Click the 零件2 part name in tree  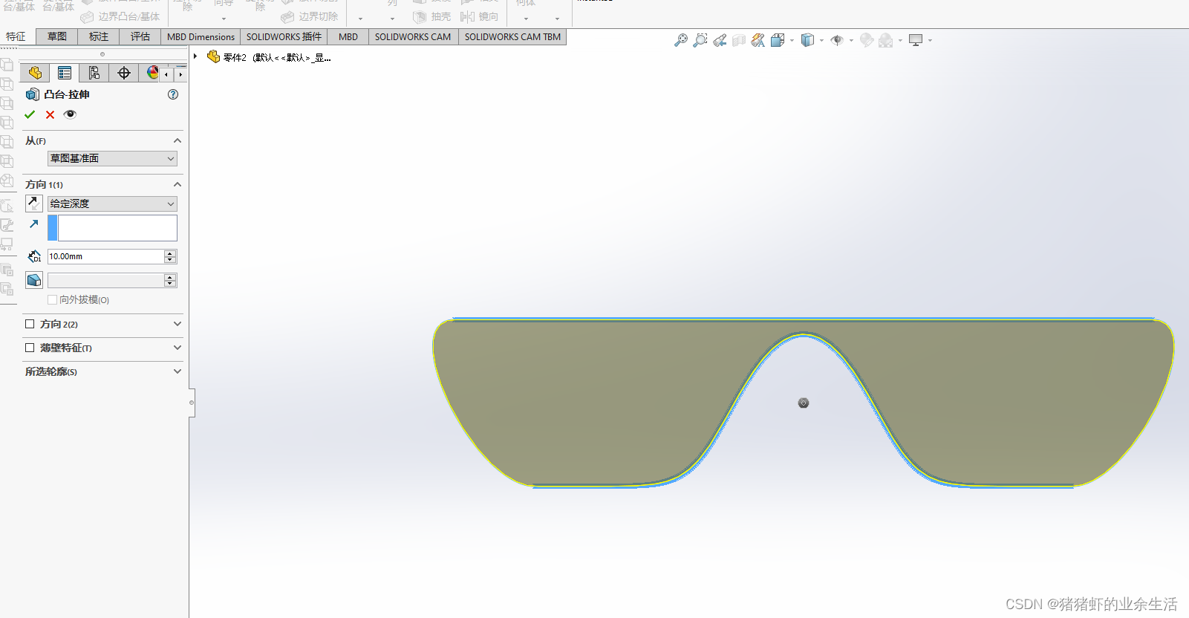[x=235, y=57]
